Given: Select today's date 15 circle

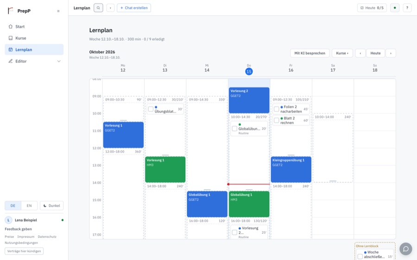Looking at the screenshot, I should coord(249,71).
